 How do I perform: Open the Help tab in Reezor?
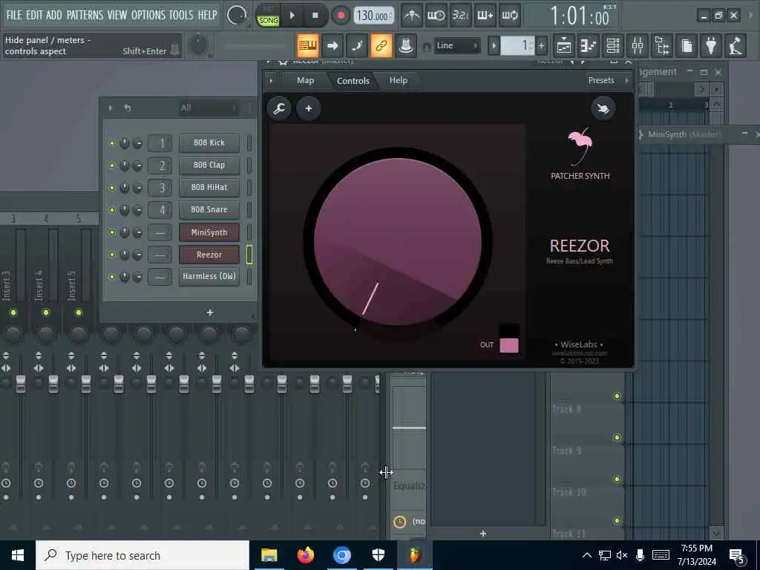click(399, 80)
